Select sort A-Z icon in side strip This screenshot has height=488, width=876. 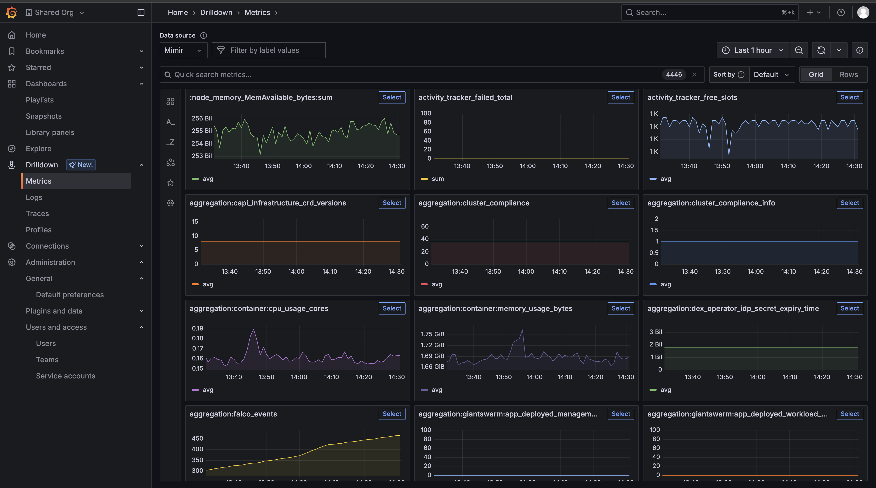click(x=170, y=122)
